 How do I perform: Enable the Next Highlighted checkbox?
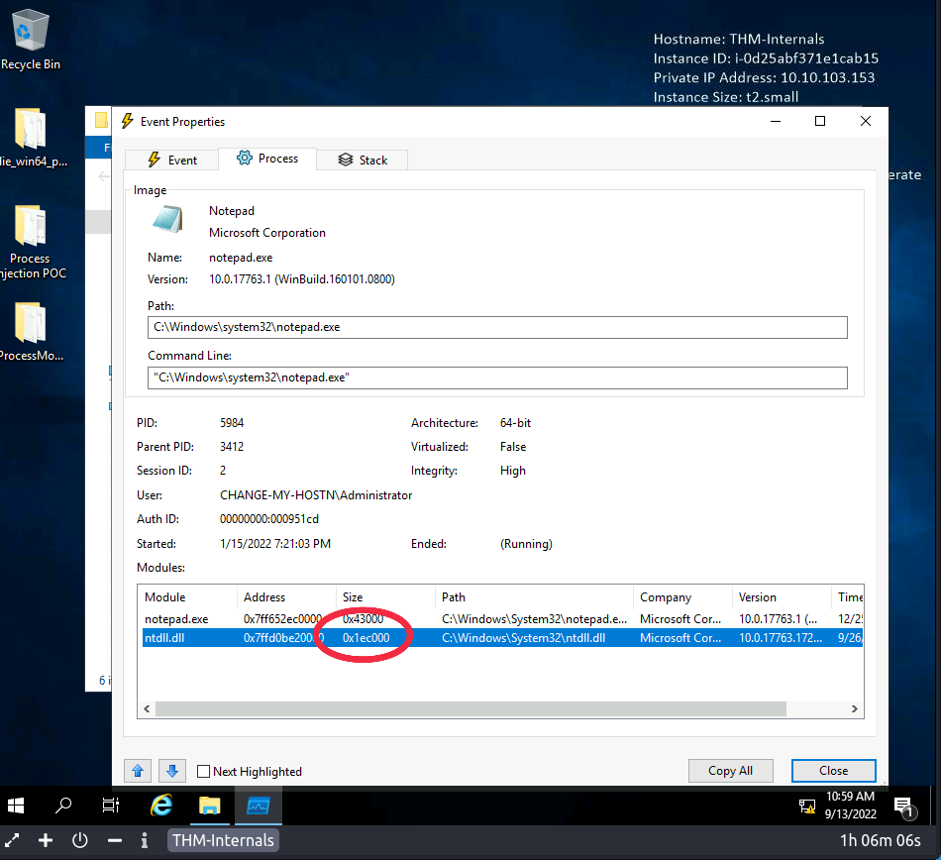pyautogui.click(x=204, y=772)
